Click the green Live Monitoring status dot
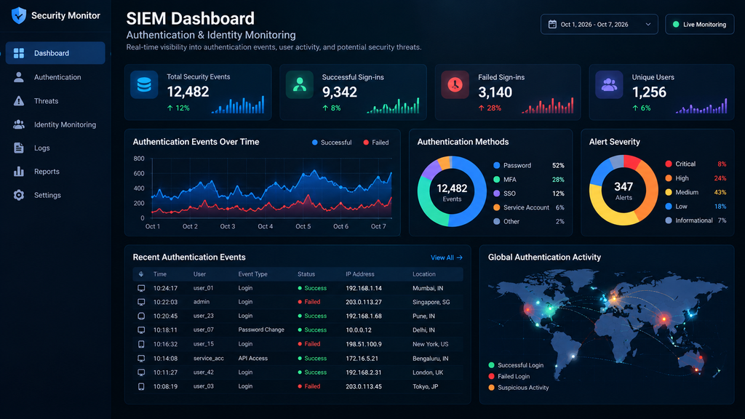745x419 pixels. pos(676,24)
